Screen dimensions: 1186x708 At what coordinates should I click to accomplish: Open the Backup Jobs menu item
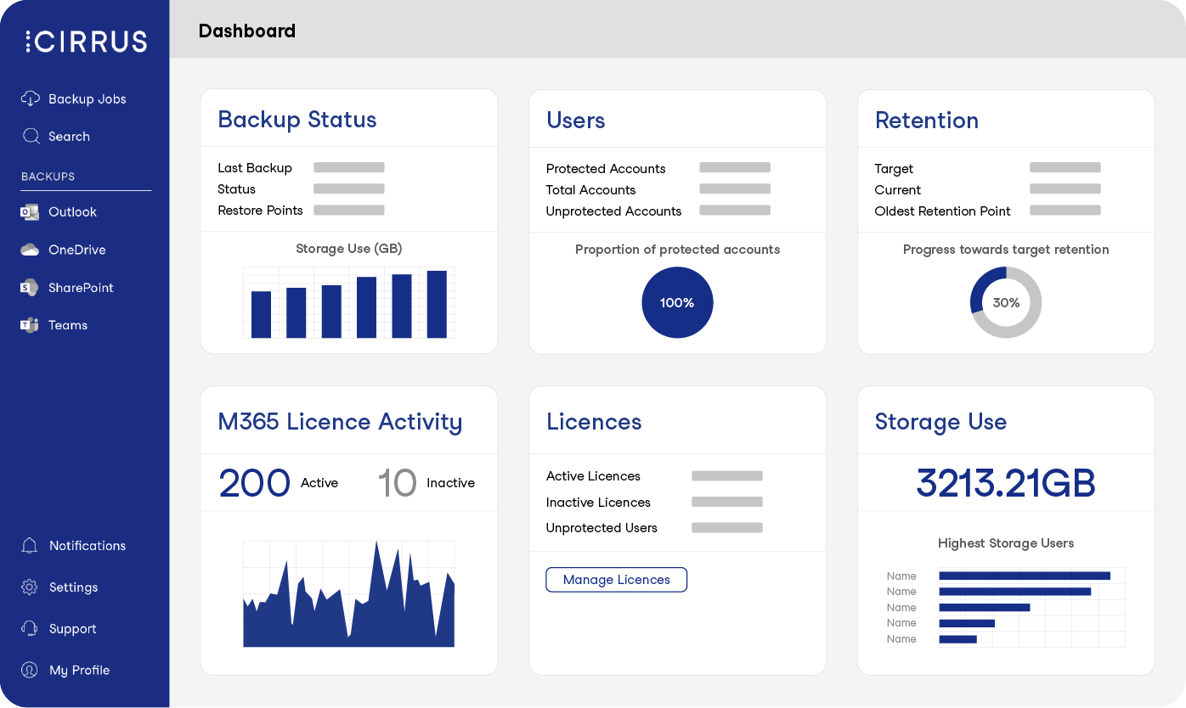pos(87,99)
